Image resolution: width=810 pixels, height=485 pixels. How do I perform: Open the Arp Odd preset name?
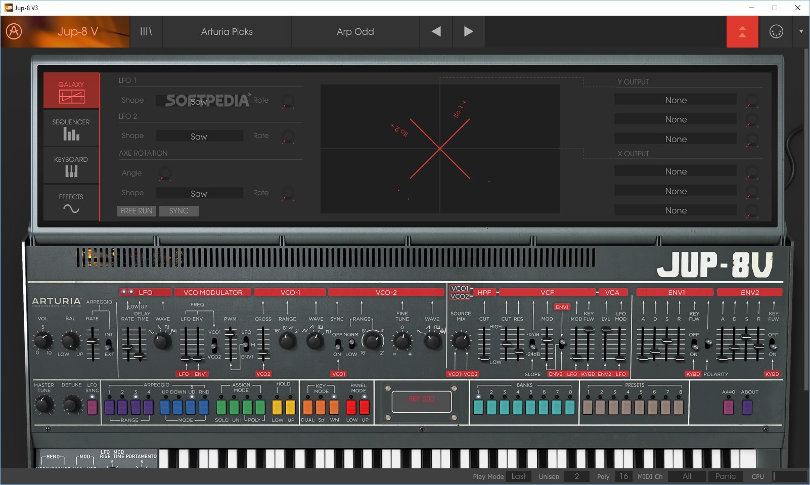[355, 31]
